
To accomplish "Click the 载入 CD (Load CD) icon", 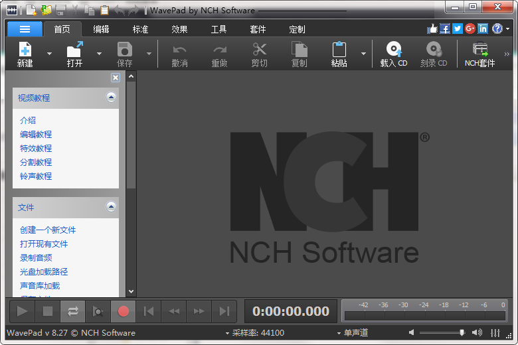I will (394, 50).
